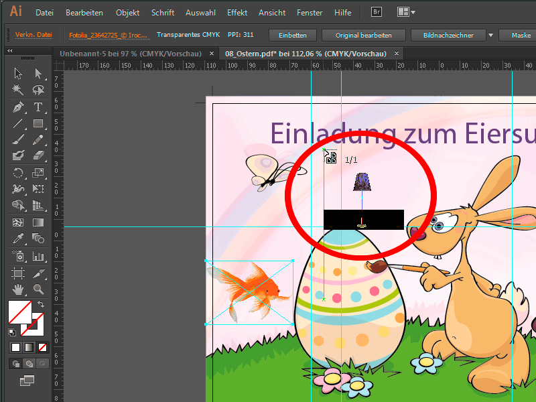Select the Scale tool

(x=38, y=173)
